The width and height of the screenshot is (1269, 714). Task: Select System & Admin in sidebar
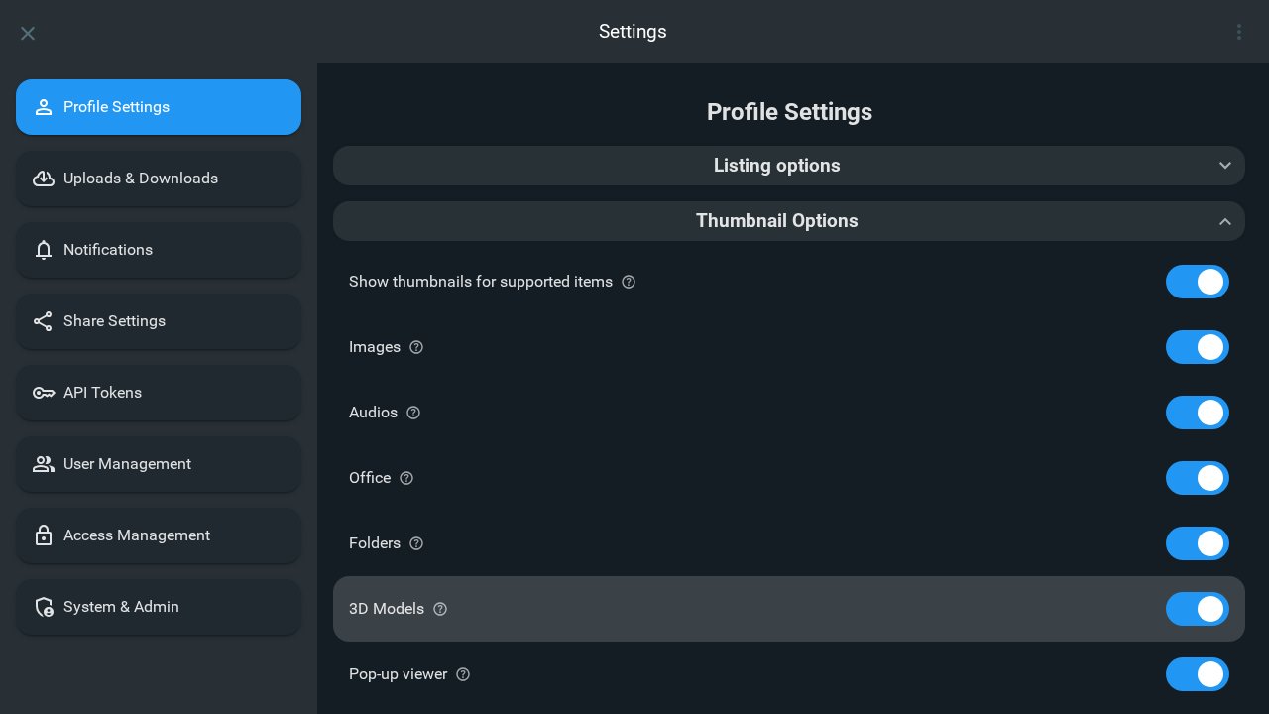click(159, 607)
